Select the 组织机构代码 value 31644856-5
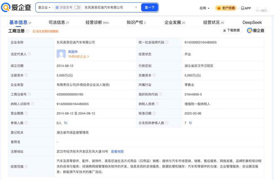Screen dimensions: 274x180 (x=193, y=94)
